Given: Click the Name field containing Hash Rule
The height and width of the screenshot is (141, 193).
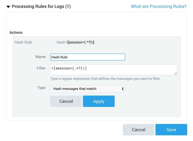Looking at the screenshot, I should point(87,57).
